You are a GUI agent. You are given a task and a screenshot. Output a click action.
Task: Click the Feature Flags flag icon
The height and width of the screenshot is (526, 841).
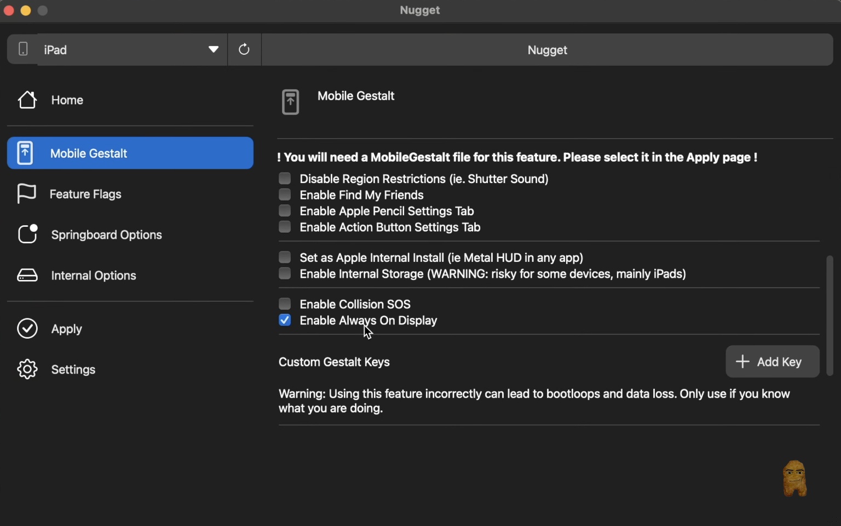[x=26, y=194]
